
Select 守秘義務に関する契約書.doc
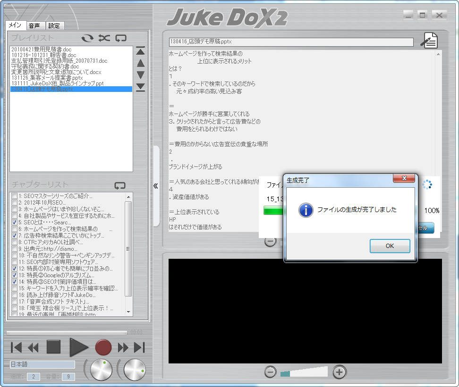(71, 66)
